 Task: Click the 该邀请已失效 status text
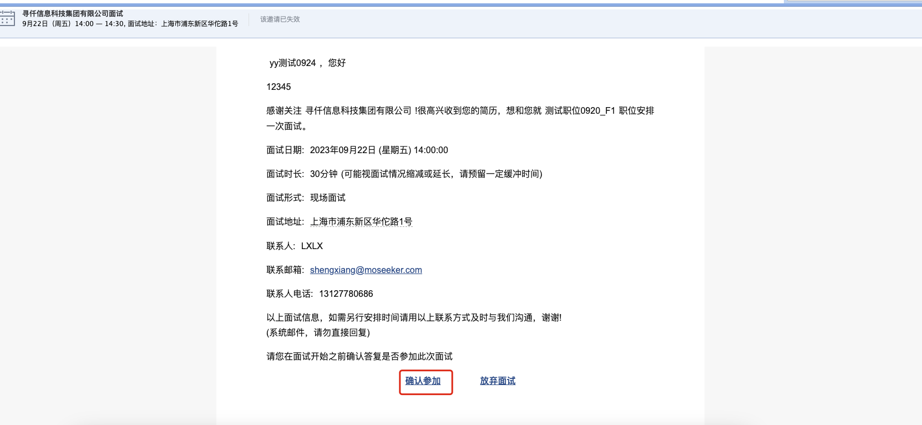pos(280,19)
